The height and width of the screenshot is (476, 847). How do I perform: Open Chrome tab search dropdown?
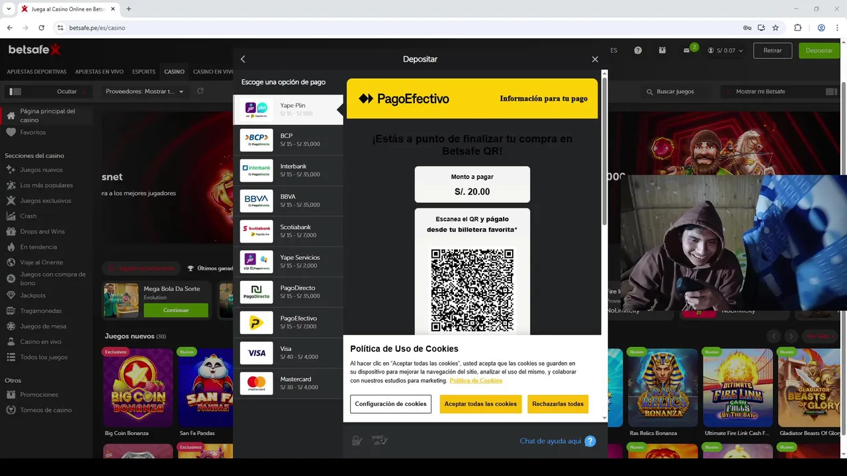point(9,9)
